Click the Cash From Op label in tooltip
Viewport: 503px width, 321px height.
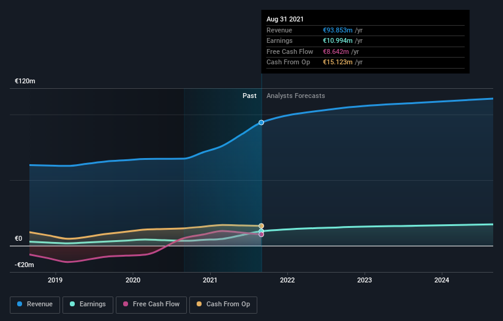288,62
